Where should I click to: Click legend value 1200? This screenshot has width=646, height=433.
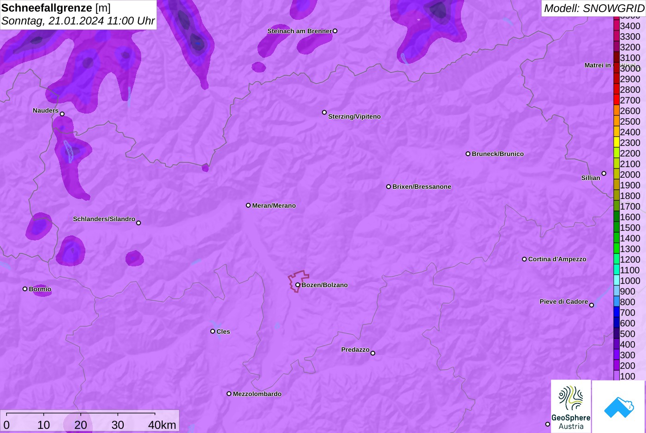pyautogui.click(x=630, y=259)
